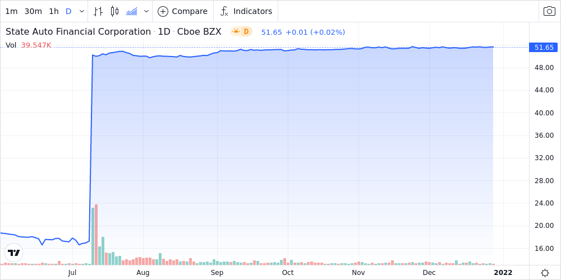
Task: Click the Nov label on time axis
Action: click(x=358, y=273)
